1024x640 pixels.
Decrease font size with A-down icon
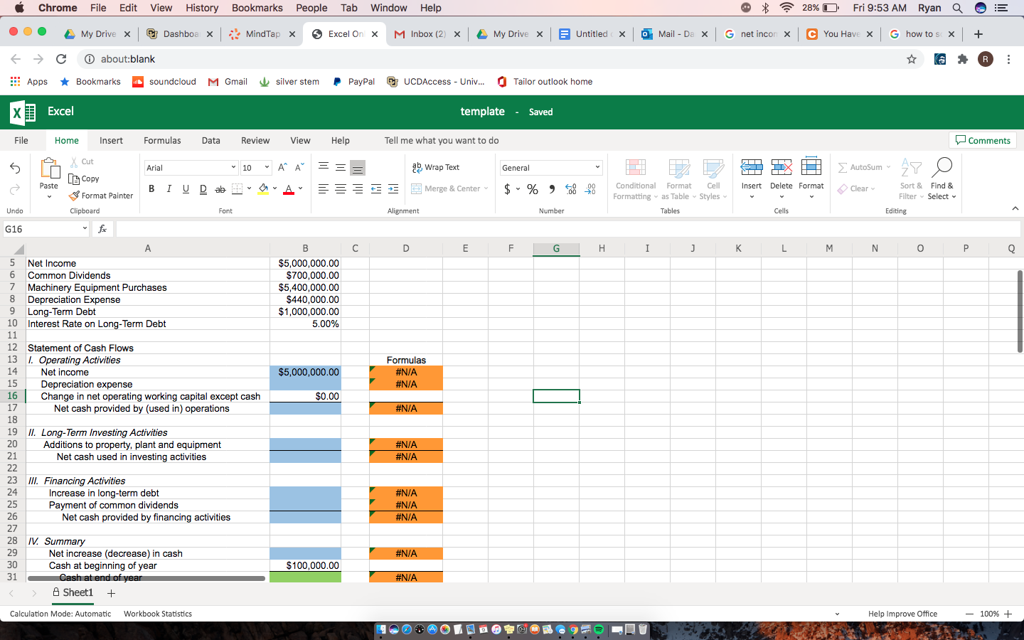(x=299, y=168)
